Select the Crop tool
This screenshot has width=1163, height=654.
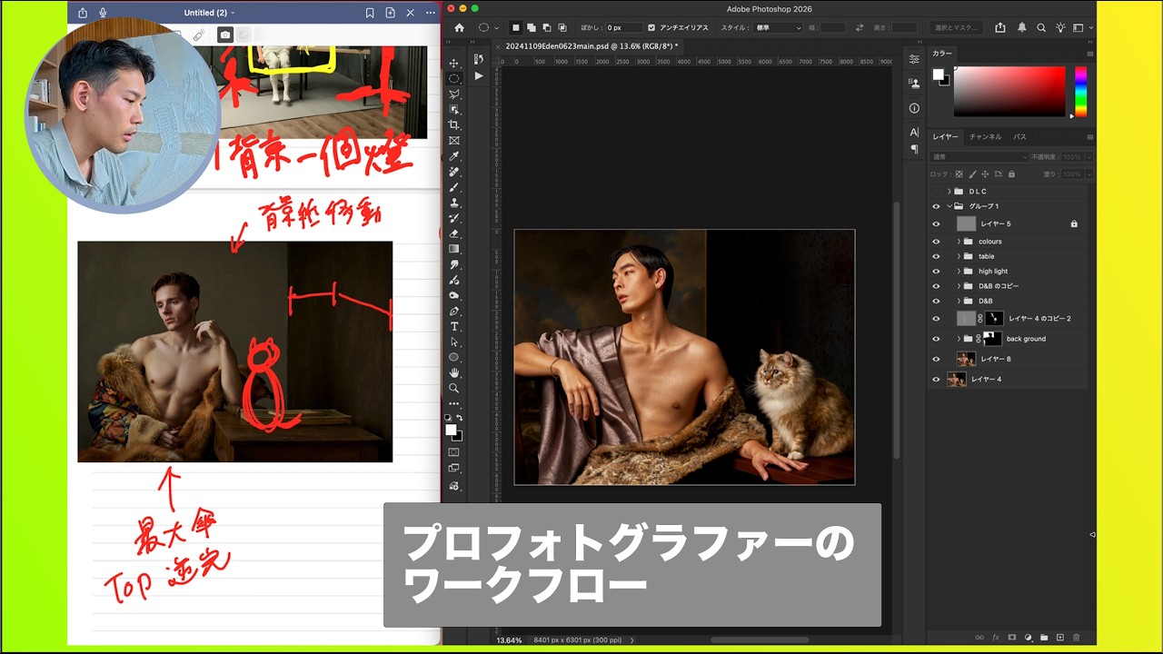coord(454,124)
